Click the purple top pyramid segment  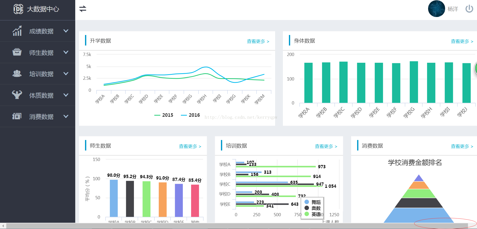(419, 178)
